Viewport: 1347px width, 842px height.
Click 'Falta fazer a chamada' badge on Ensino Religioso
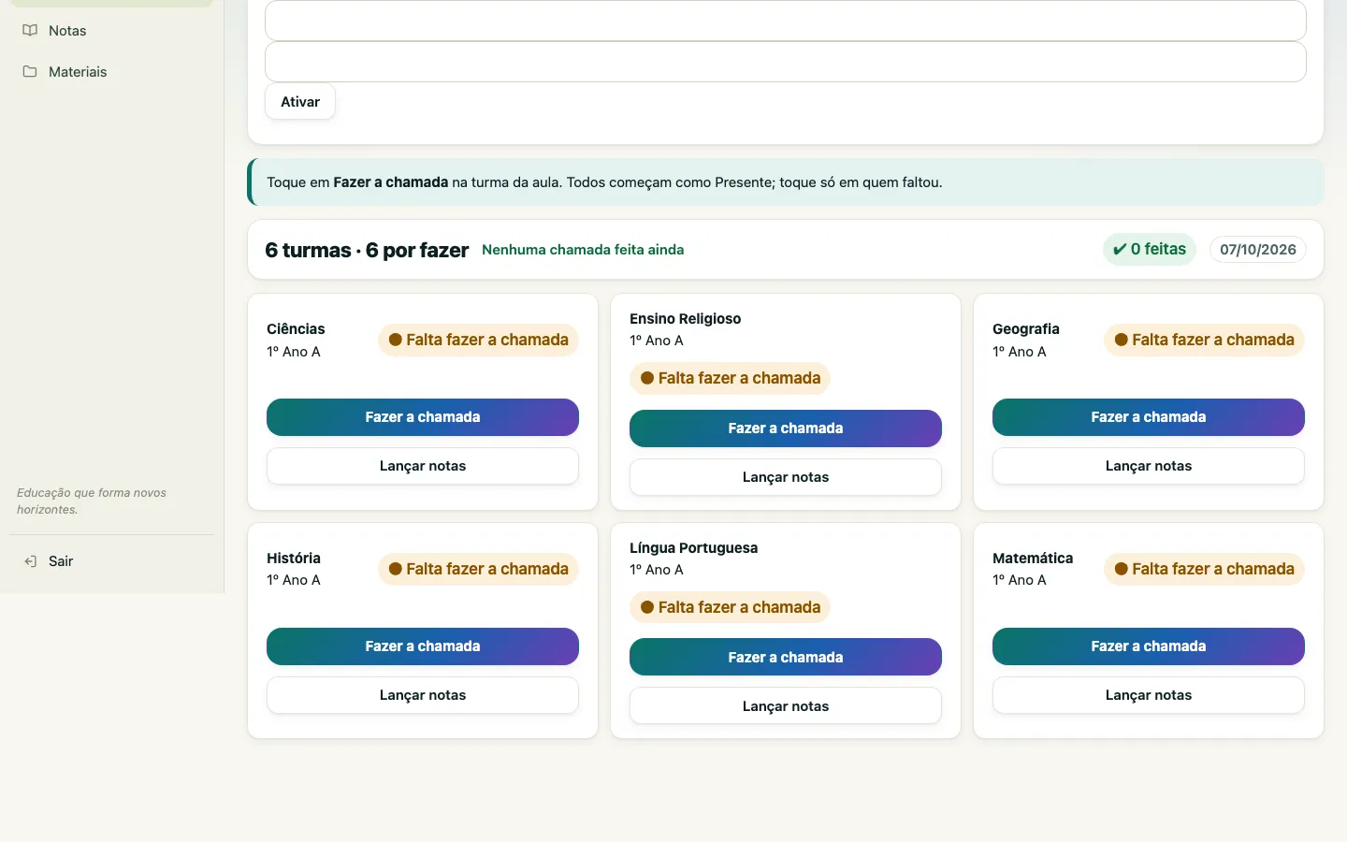(x=730, y=378)
